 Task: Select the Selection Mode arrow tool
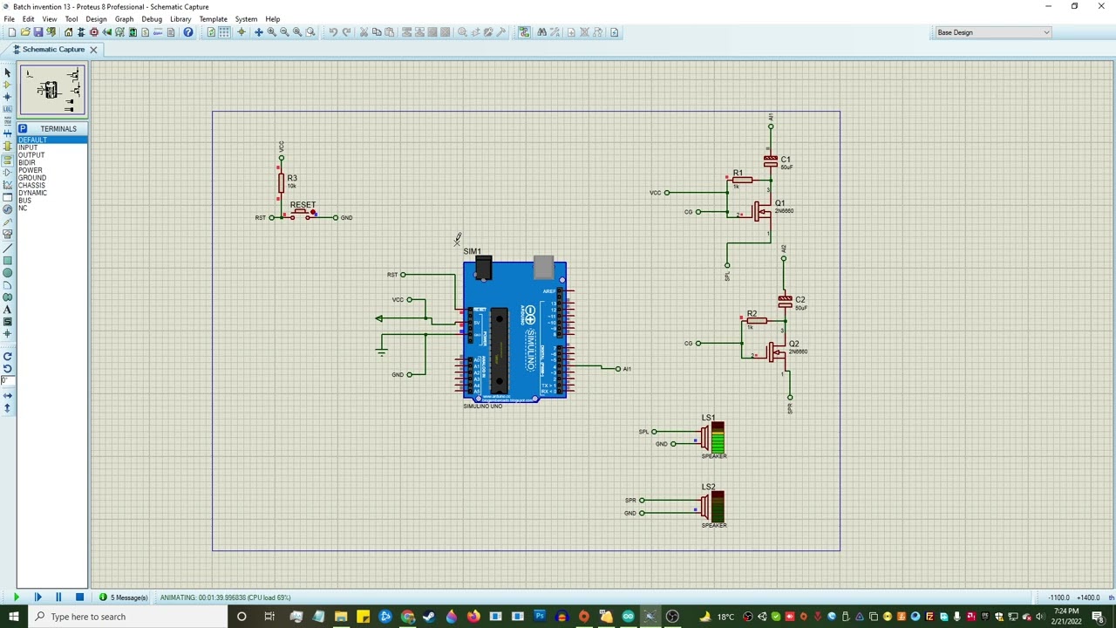[x=8, y=72]
